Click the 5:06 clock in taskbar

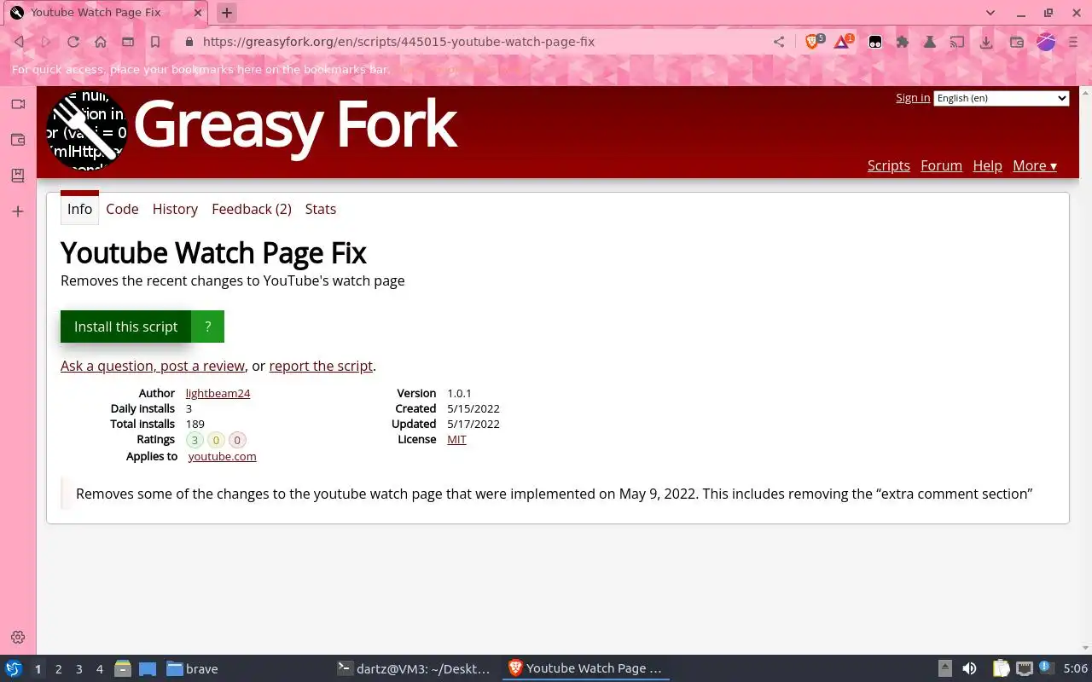click(1075, 669)
